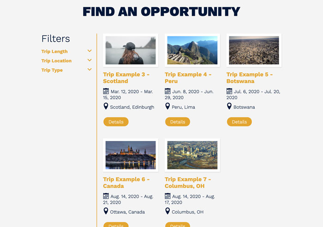323x227 pixels.
Task: Expand the Trip Length filter chevron
Action: click(90, 51)
